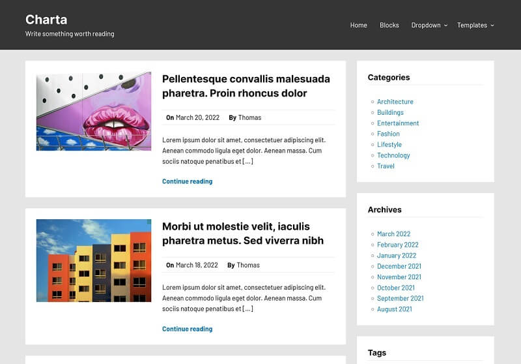Screen dimensions: 521x364
Task: Click the Tags widget heading
Action: click(377, 353)
